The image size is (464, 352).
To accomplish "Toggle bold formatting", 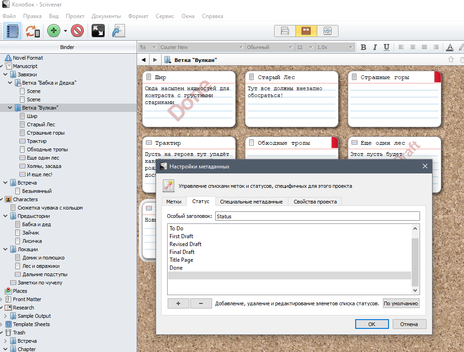I will point(363,47).
